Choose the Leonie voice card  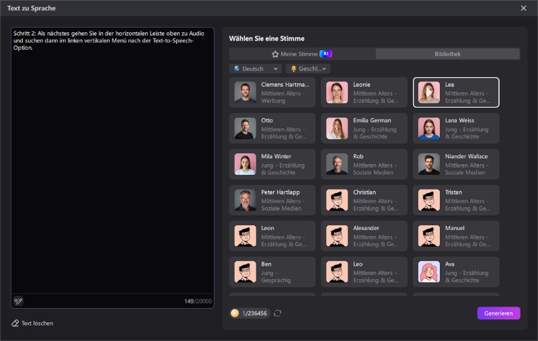point(364,92)
